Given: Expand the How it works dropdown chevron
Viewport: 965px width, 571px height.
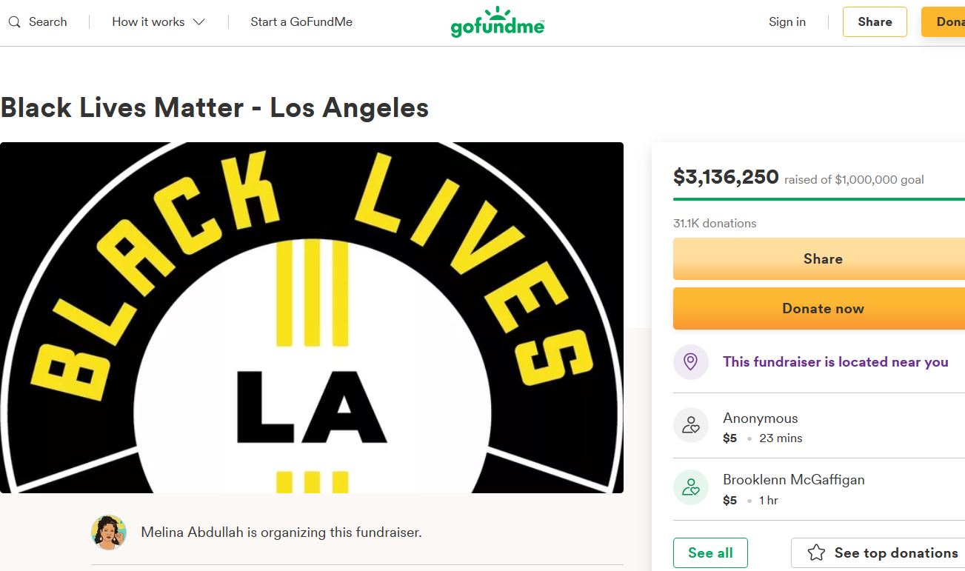Looking at the screenshot, I should coord(198,22).
